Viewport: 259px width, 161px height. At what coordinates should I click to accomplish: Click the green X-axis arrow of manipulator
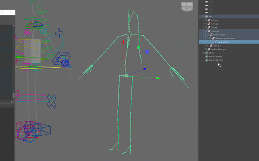tap(158, 78)
